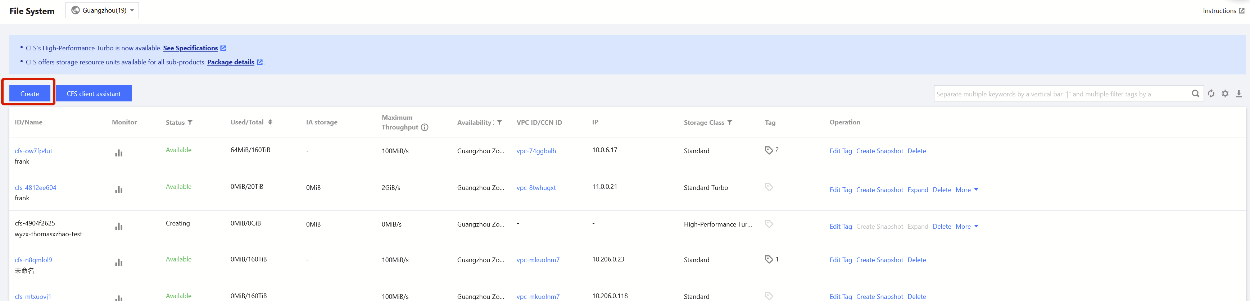Filter by Status column funnel icon
1250x301 pixels.
[x=190, y=123]
